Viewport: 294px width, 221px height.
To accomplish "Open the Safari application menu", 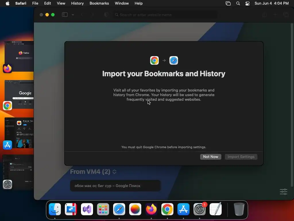I will tap(21, 3).
